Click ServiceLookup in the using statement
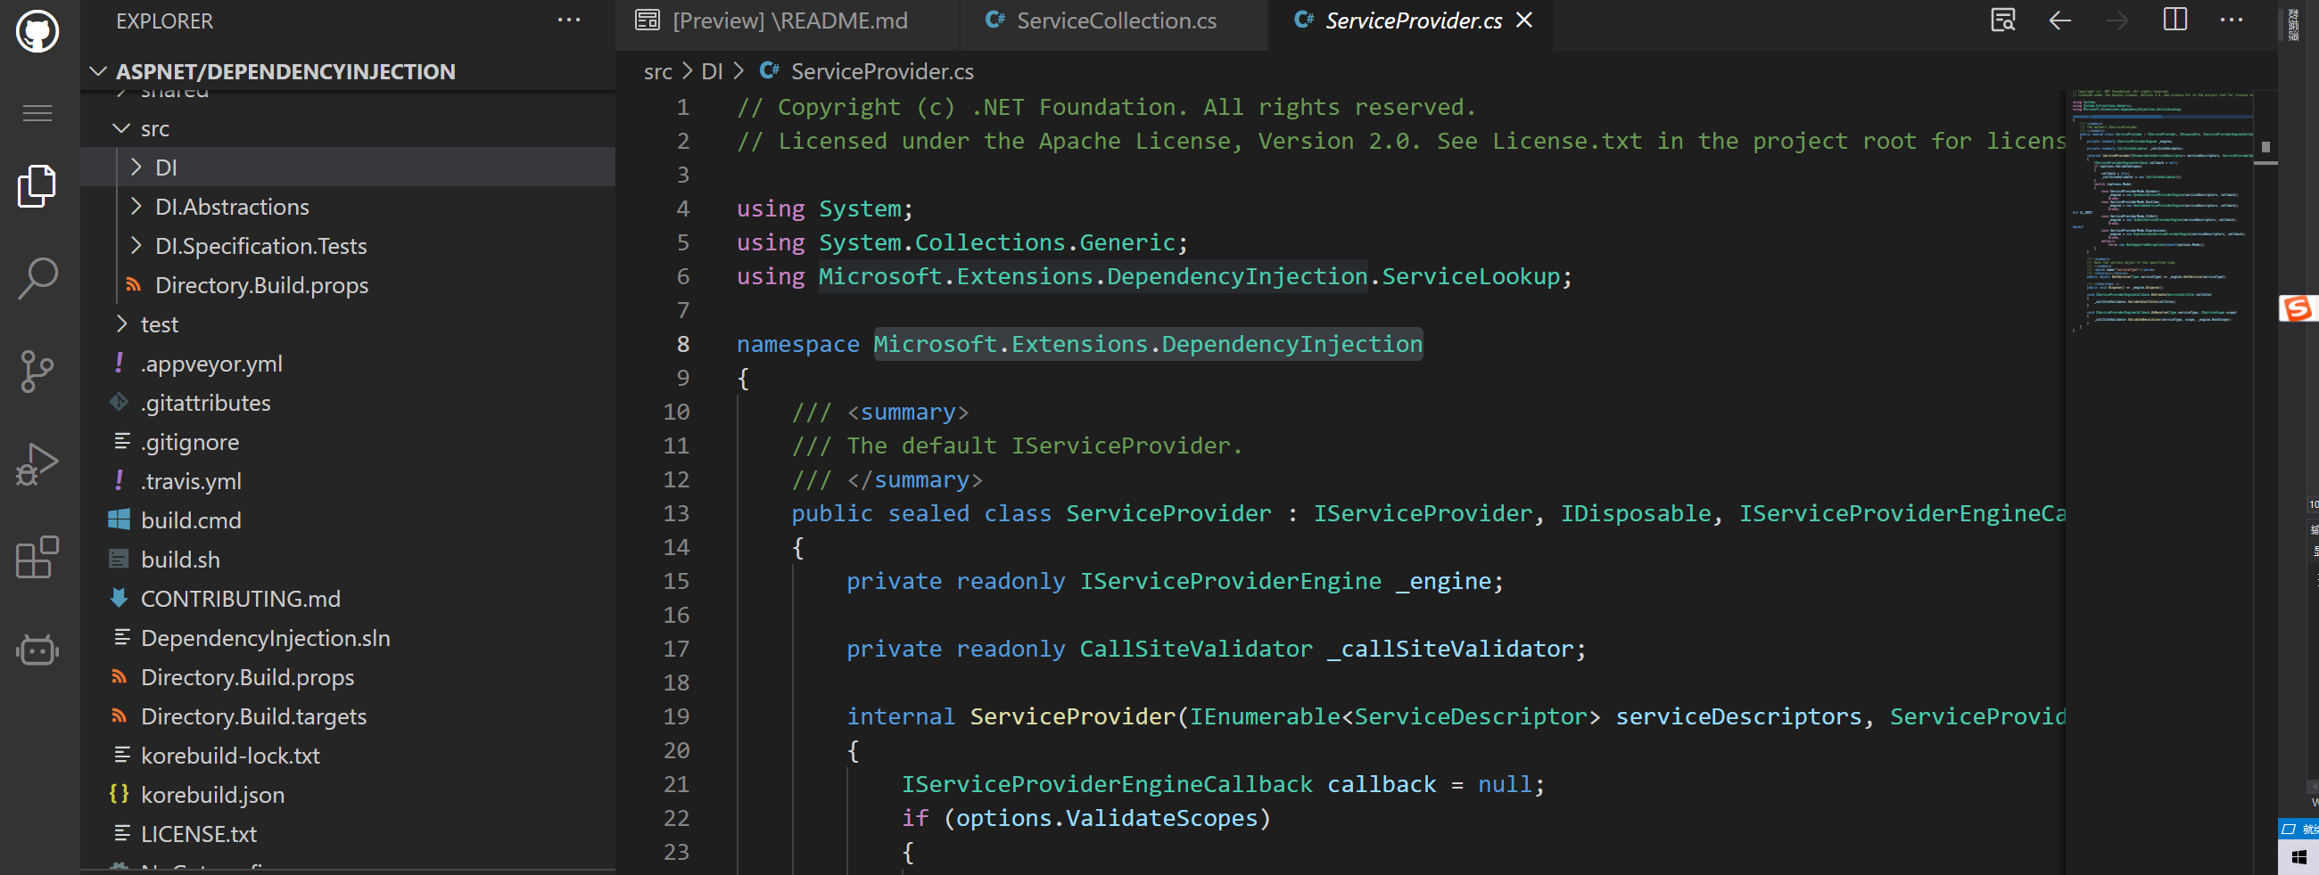The width and height of the screenshot is (2319, 875). pyautogui.click(x=1470, y=276)
